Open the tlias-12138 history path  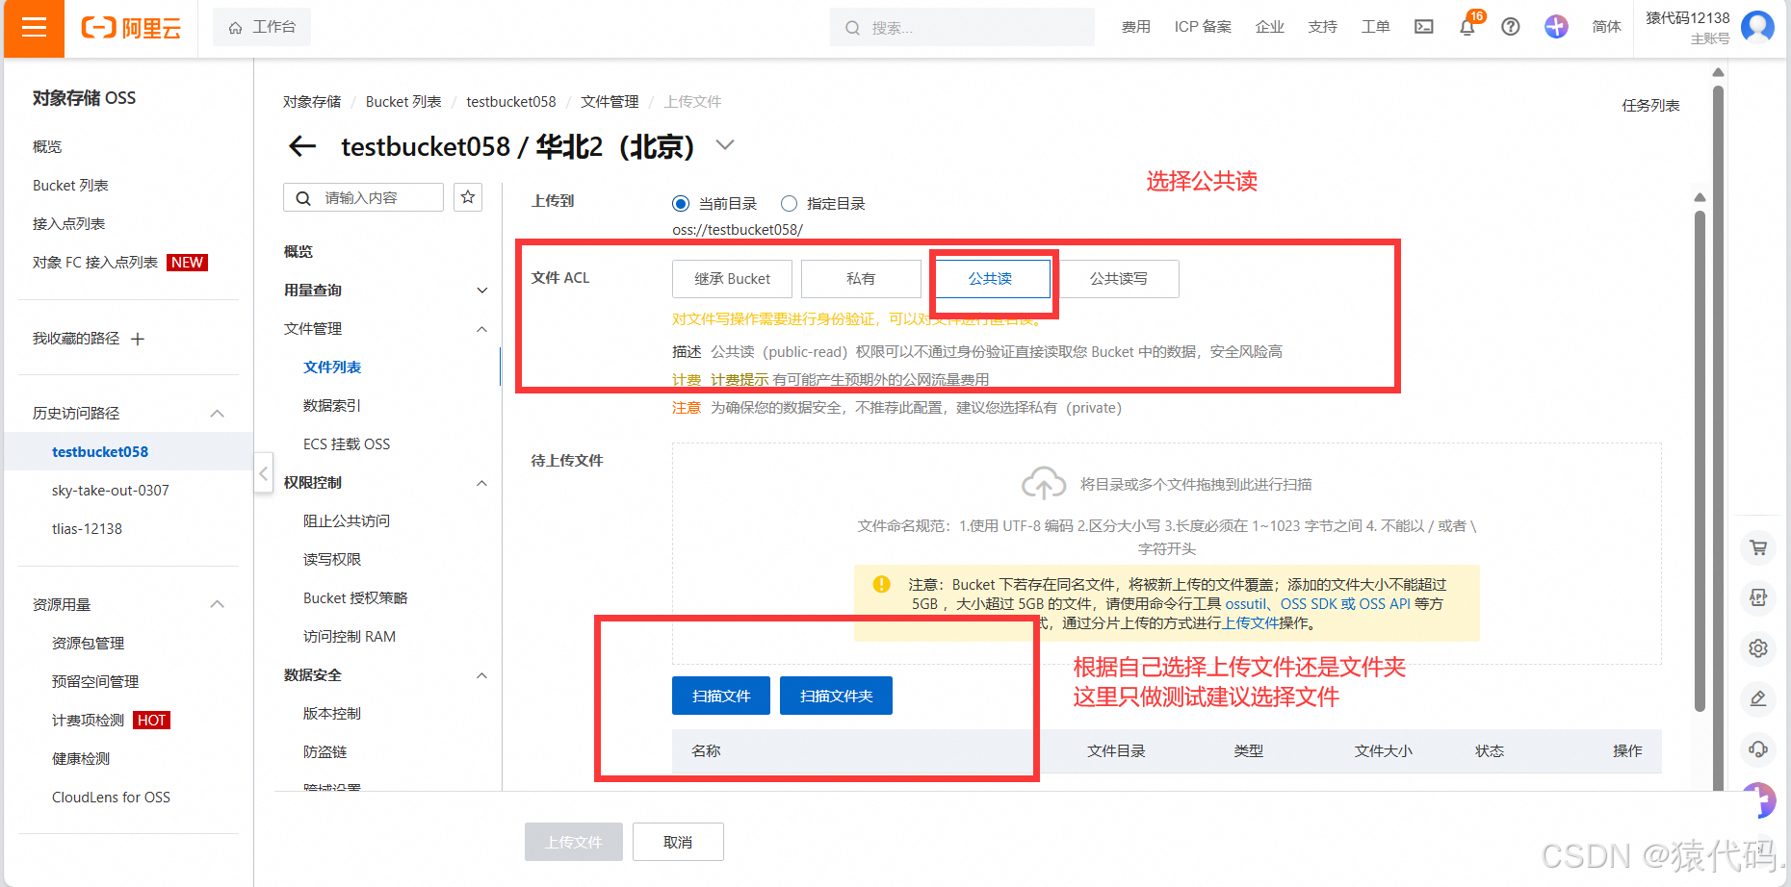tap(87, 528)
